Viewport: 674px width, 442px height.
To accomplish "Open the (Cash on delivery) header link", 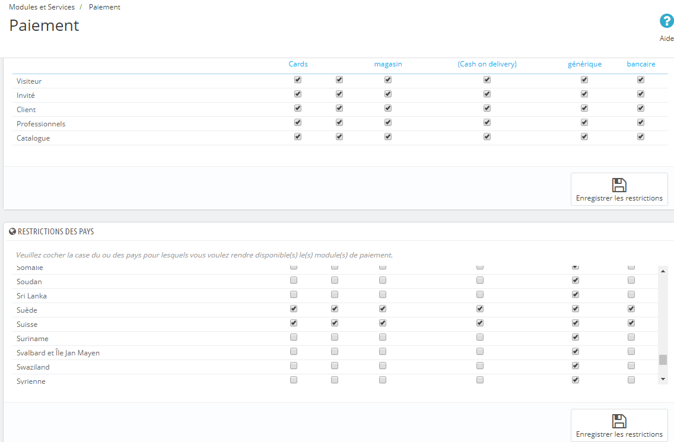I will pyautogui.click(x=487, y=64).
